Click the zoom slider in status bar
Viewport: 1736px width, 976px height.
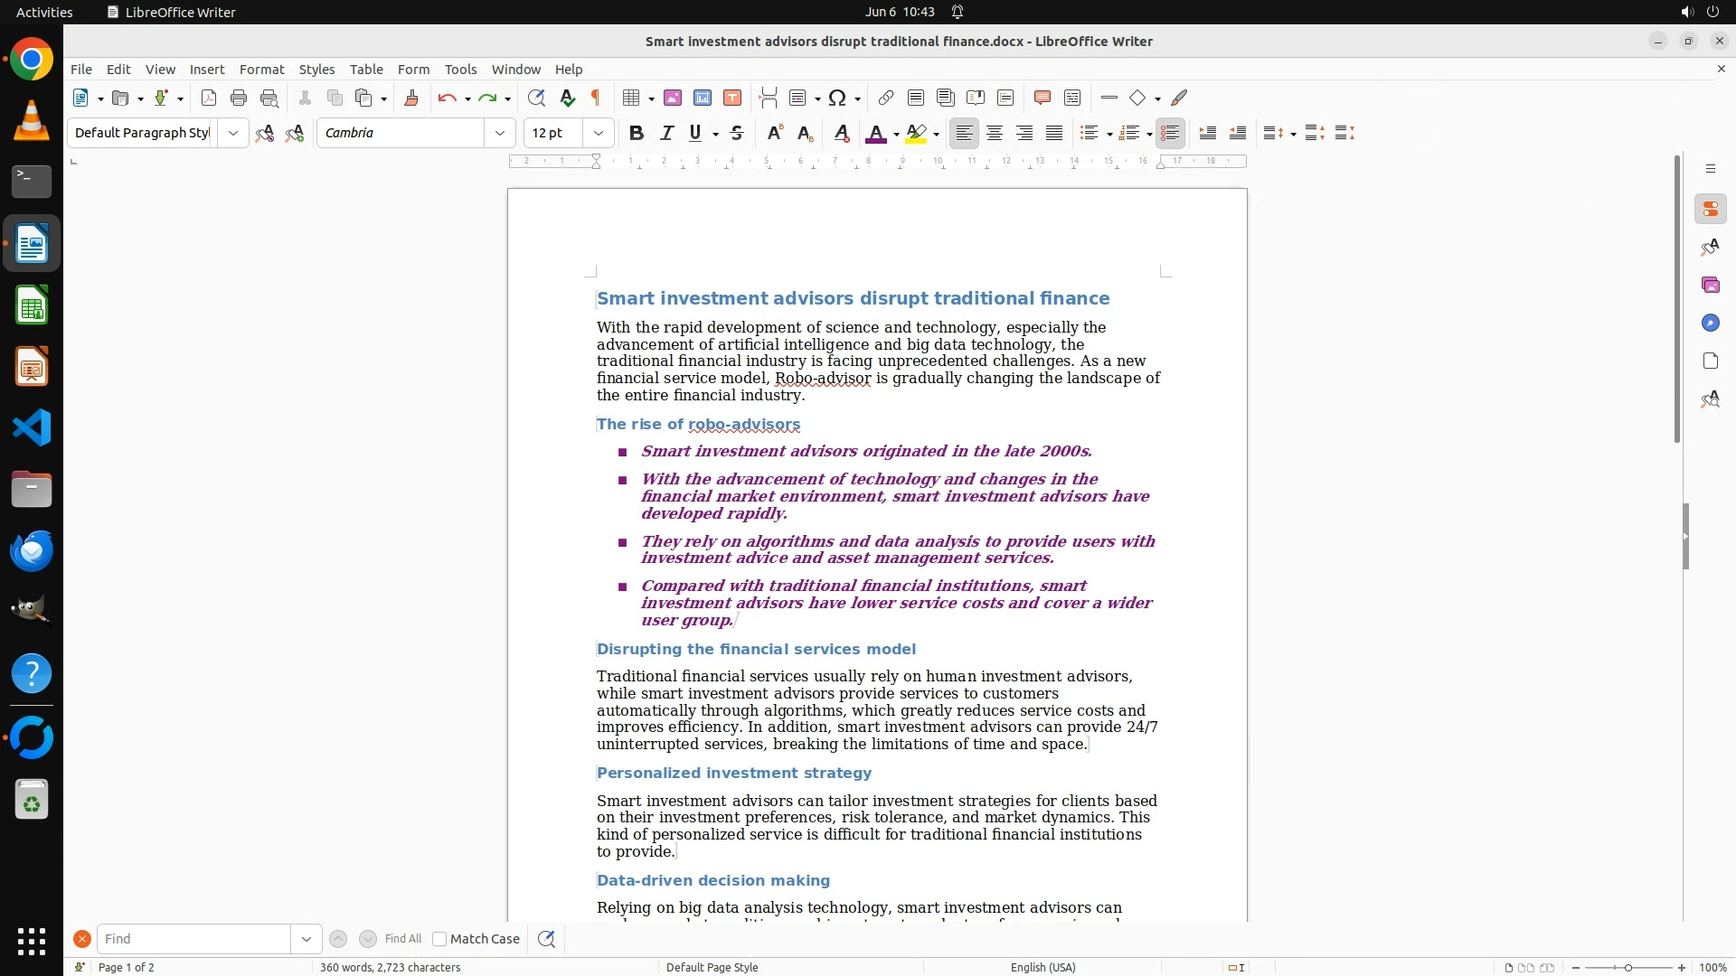click(x=1628, y=967)
